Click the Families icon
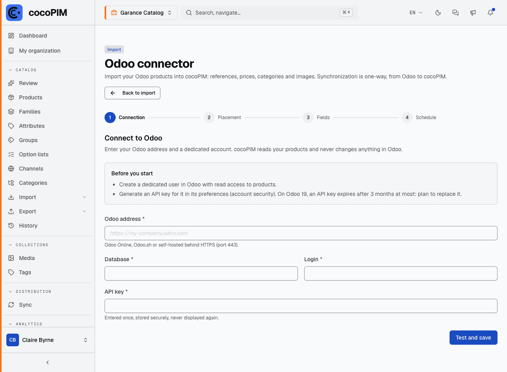 coord(11,112)
